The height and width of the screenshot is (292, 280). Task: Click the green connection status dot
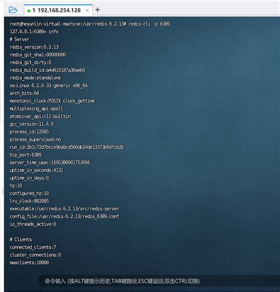click(29, 11)
